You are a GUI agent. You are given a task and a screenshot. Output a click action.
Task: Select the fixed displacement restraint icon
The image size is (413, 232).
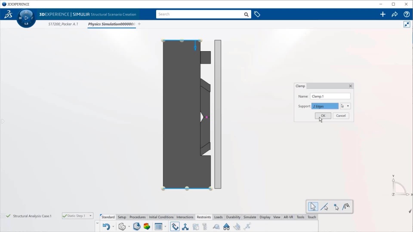185,226
